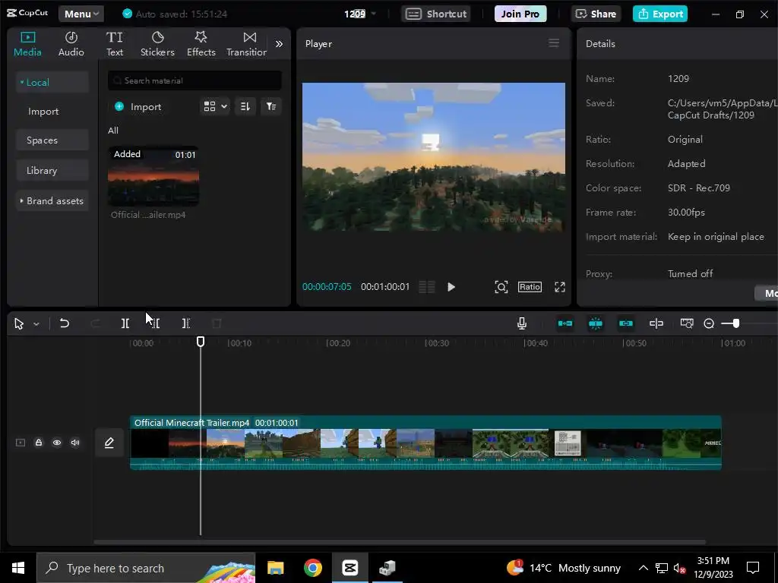Viewport: 778px width, 583px height.
Task: Click the Export button
Action: pos(660,14)
